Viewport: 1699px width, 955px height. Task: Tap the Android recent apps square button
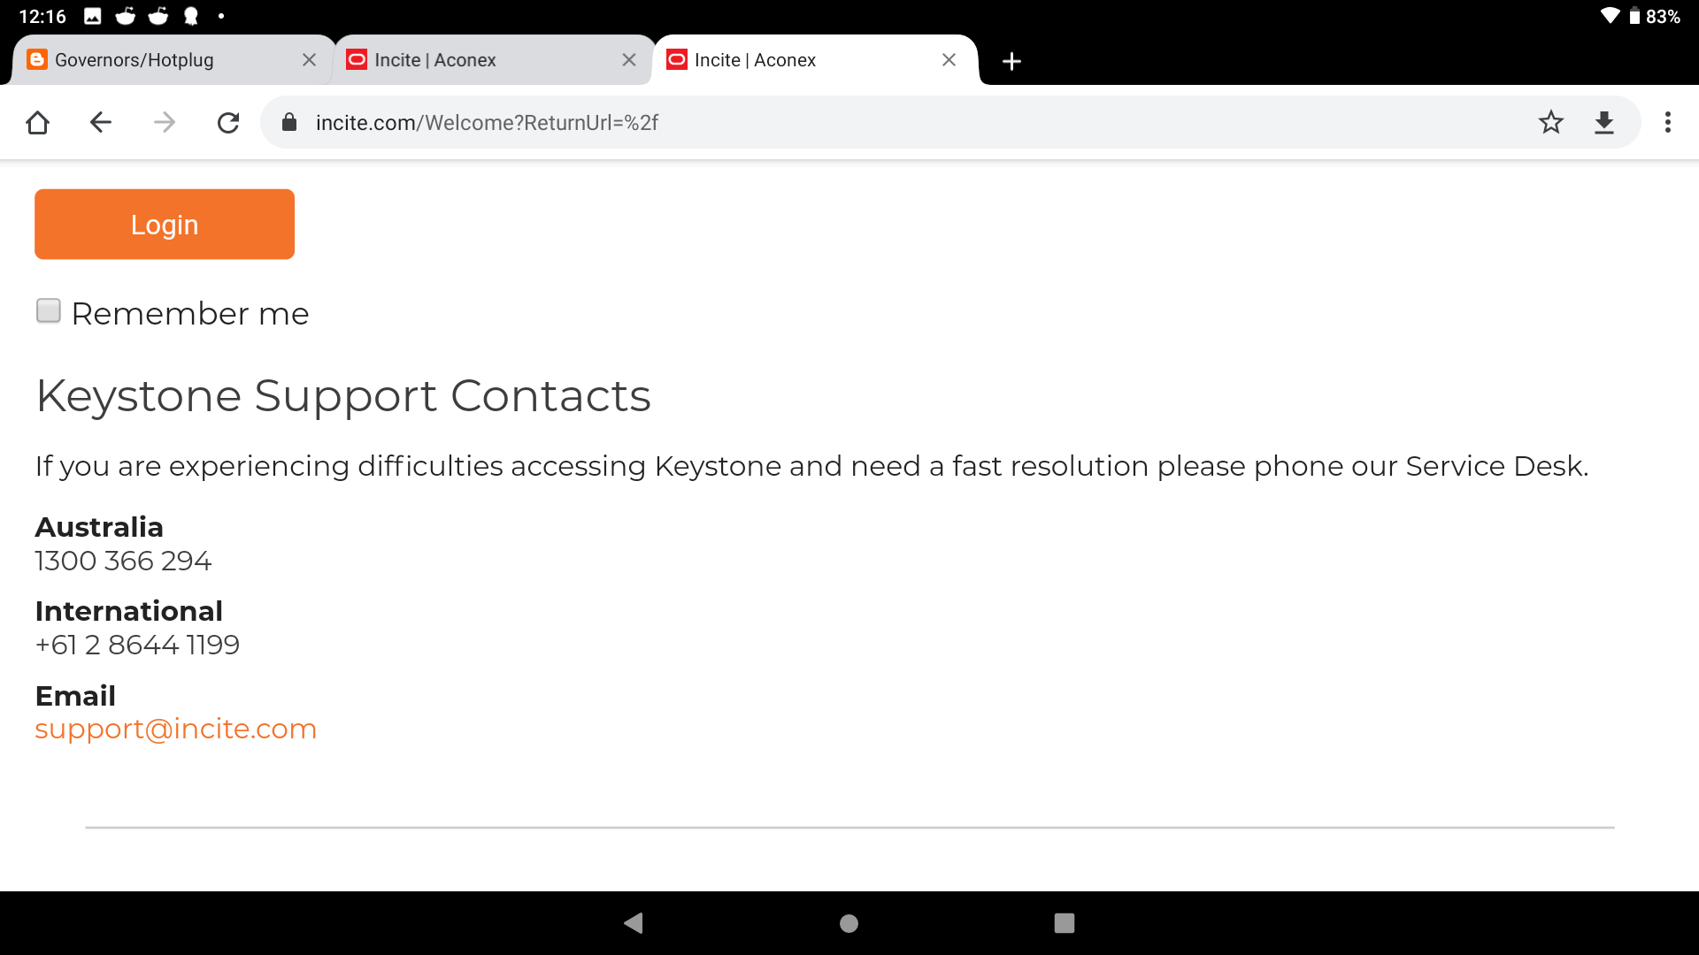coord(1064,923)
